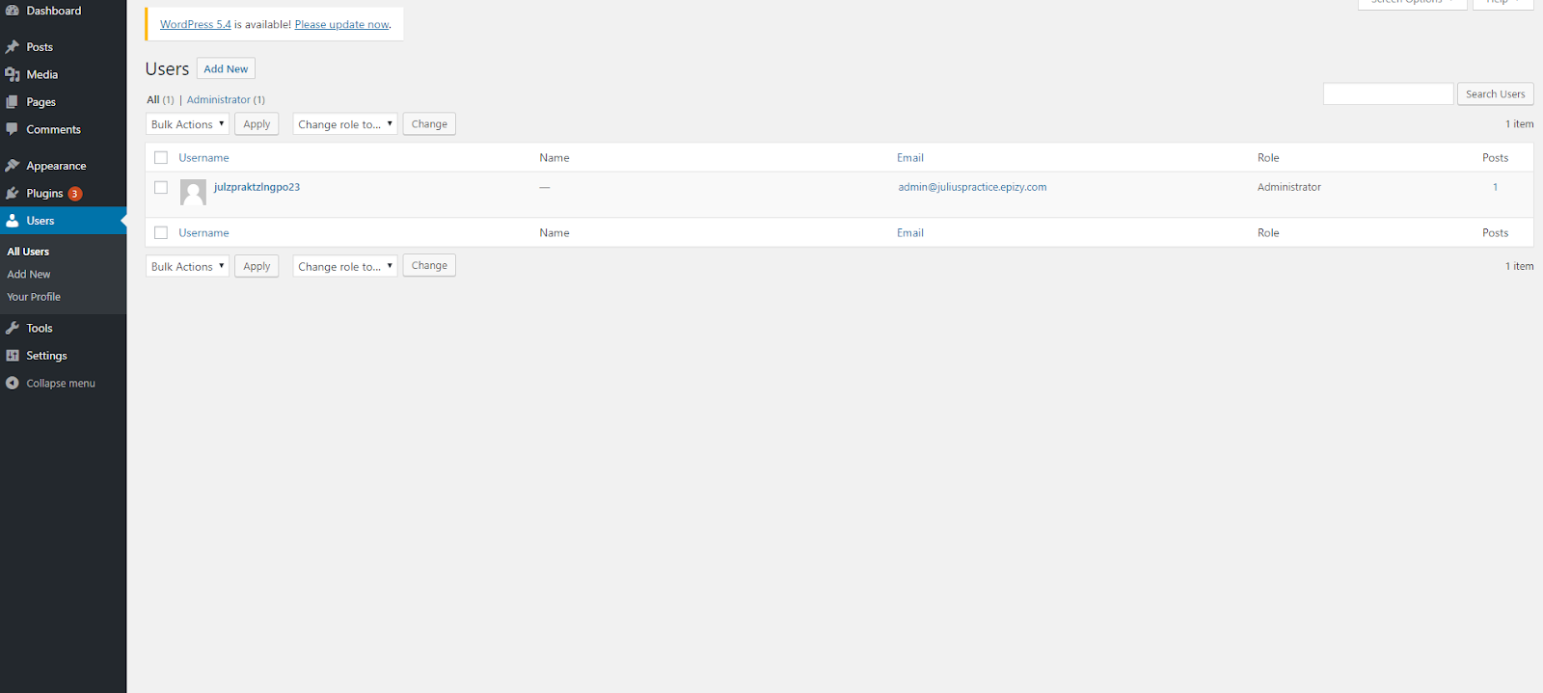
Task: Open the julzpraktzIngpo23 username link
Action: click(x=257, y=187)
